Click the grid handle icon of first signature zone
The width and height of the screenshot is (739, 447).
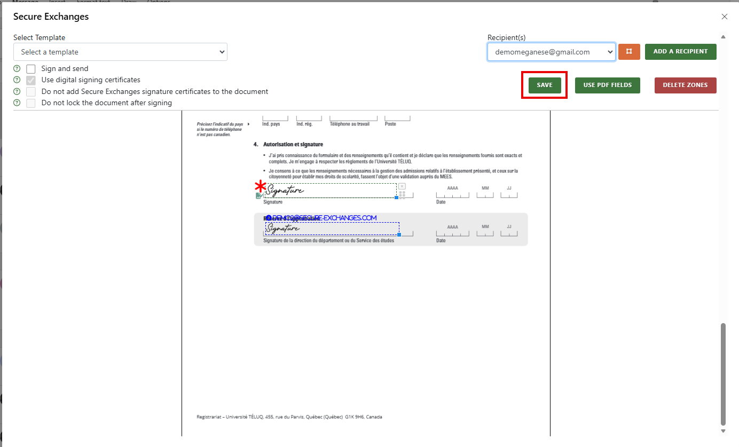(402, 195)
